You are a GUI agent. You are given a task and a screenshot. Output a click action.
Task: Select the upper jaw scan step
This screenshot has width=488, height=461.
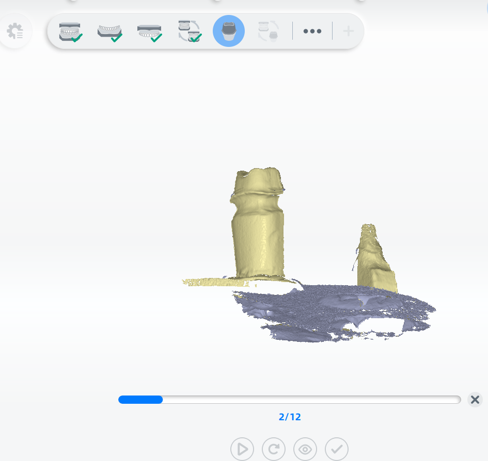click(x=150, y=32)
